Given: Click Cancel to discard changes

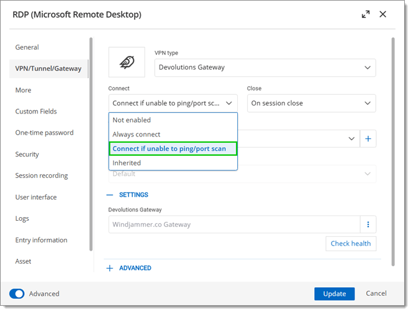Looking at the screenshot, I should (376, 293).
